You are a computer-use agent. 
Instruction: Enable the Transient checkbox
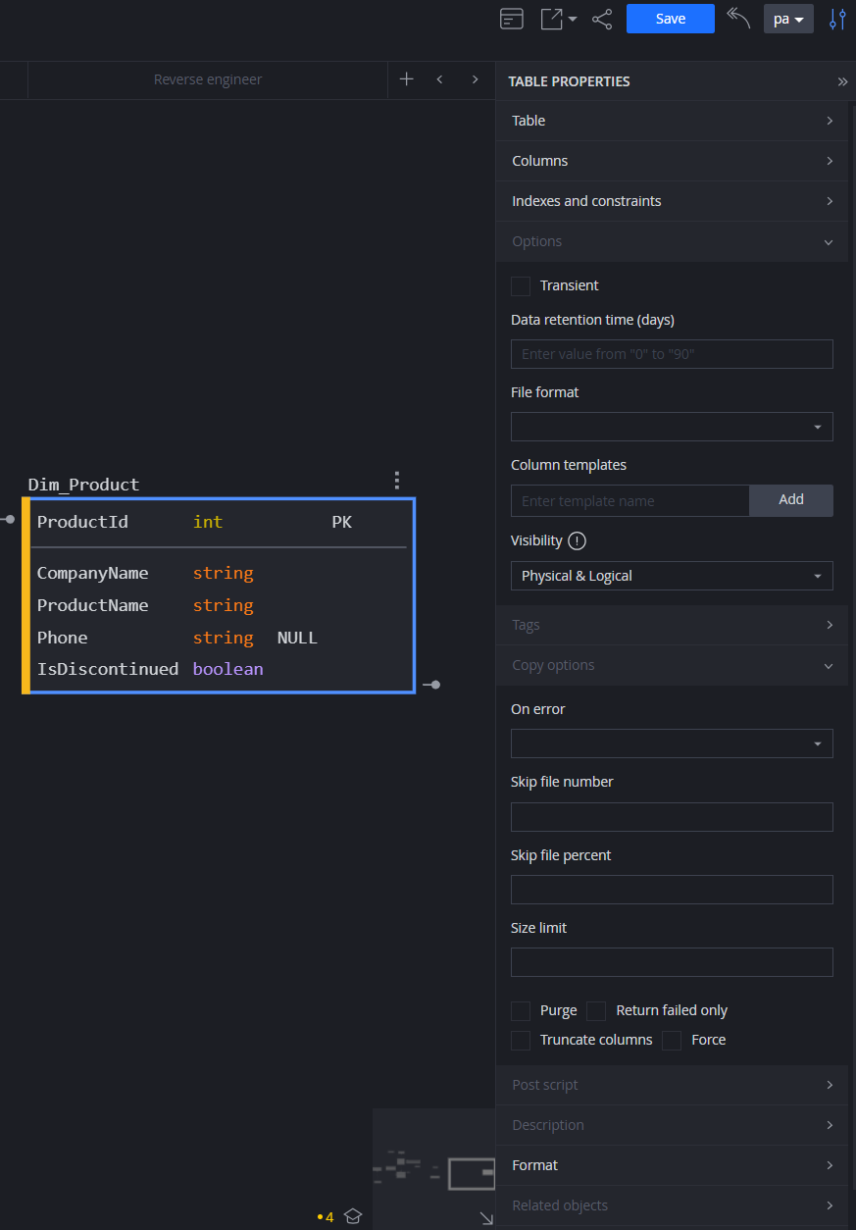click(x=521, y=285)
